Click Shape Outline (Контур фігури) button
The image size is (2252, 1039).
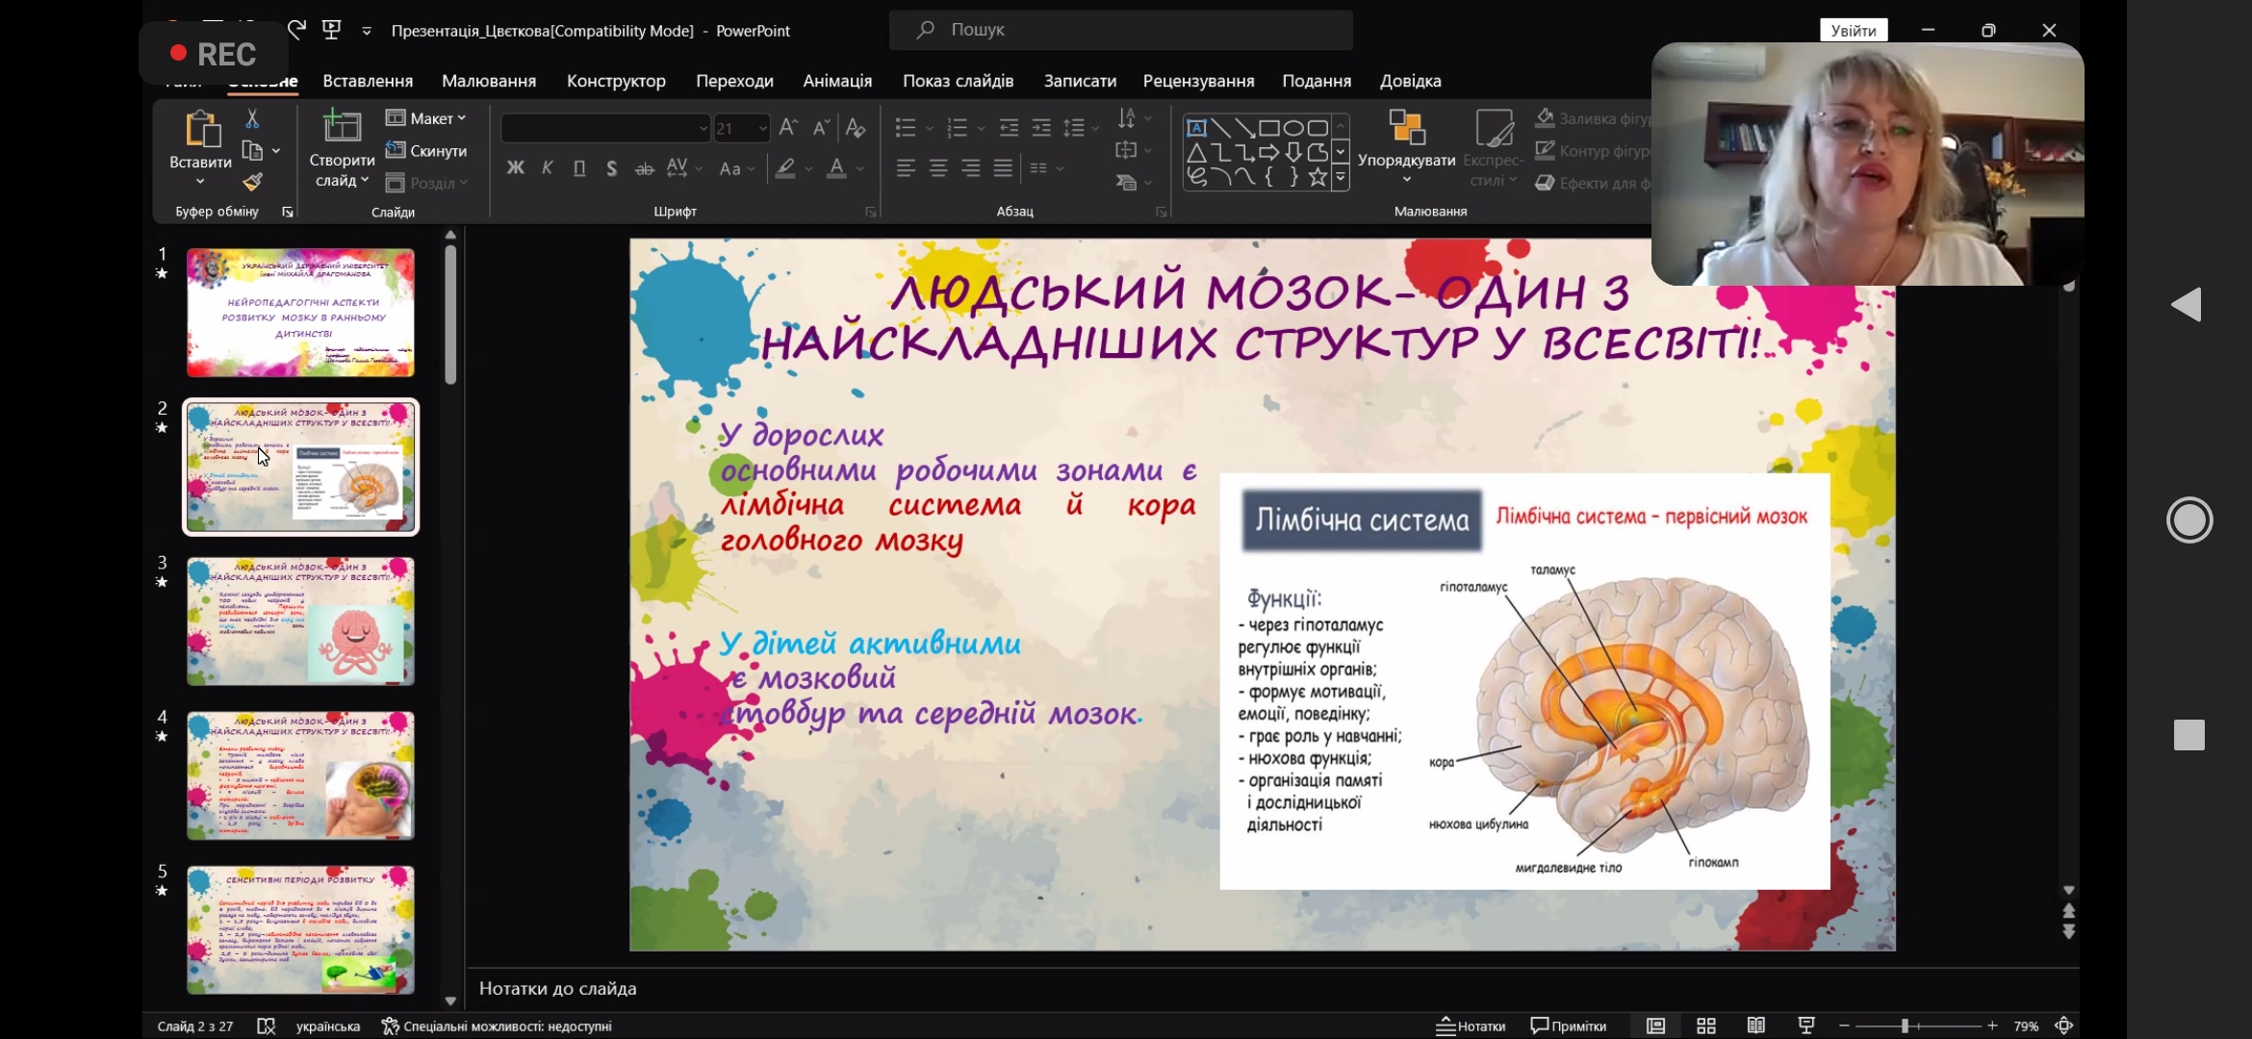tap(1594, 151)
